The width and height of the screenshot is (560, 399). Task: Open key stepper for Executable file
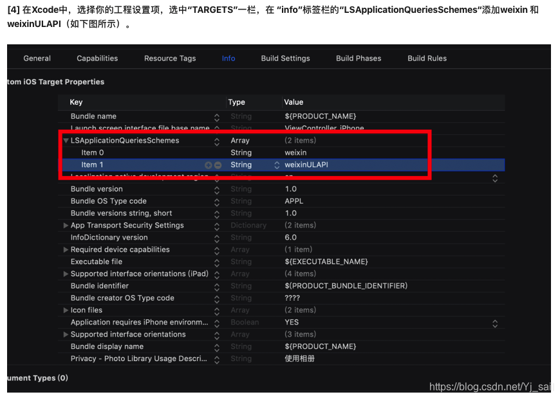tap(217, 263)
